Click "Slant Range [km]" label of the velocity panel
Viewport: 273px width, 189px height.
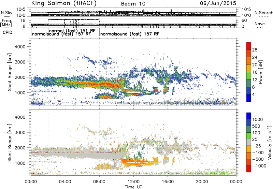pyautogui.click(x=10, y=143)
